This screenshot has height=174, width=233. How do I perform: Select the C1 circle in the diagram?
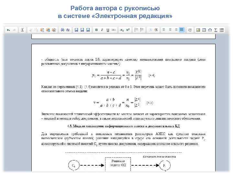coord(74,165)
